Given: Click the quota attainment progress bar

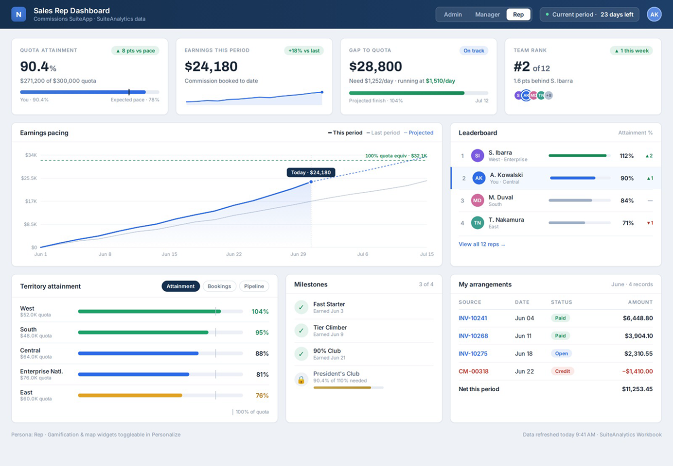Looking at the screenshot, I should (x=89, y=92).
